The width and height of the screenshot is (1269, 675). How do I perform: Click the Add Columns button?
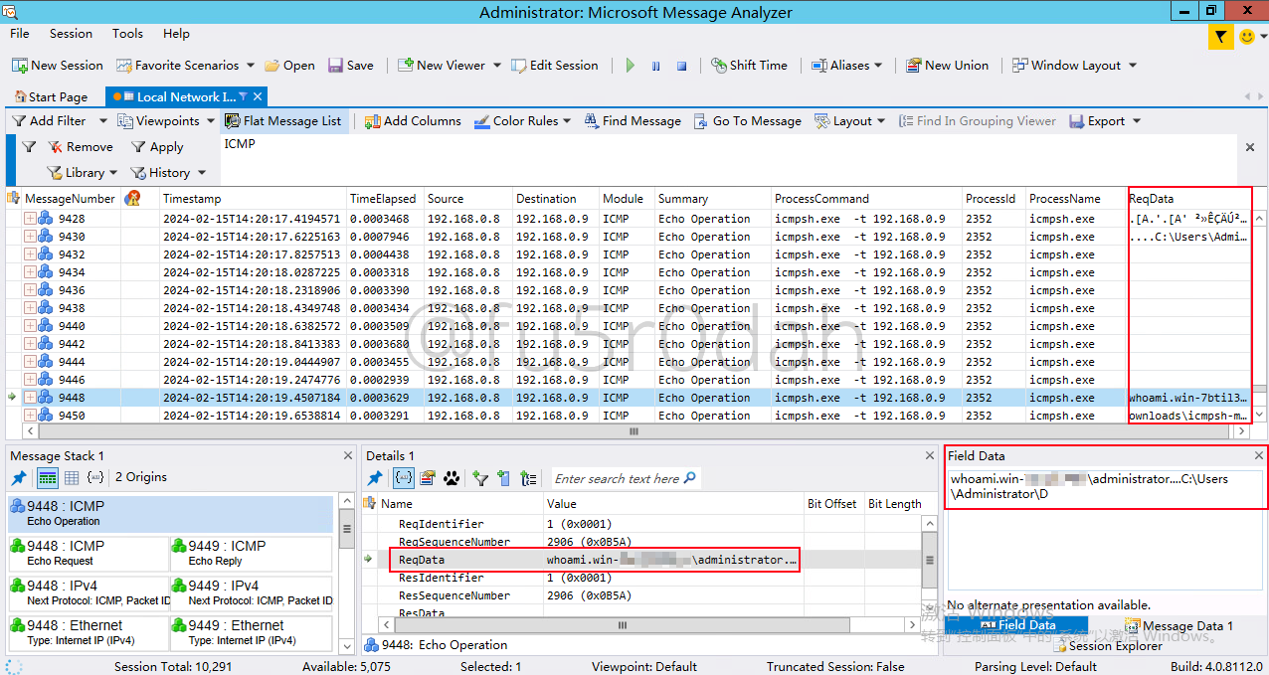click(413, 120)
